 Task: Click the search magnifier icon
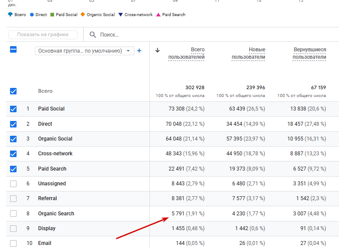pos(93,34)
